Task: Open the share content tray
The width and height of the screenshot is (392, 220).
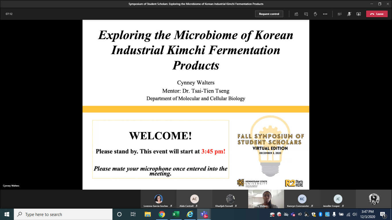Action: pos(358,14)
